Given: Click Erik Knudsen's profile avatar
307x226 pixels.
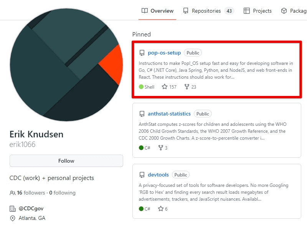Looking at the screenshot, I should click(65, 65).
